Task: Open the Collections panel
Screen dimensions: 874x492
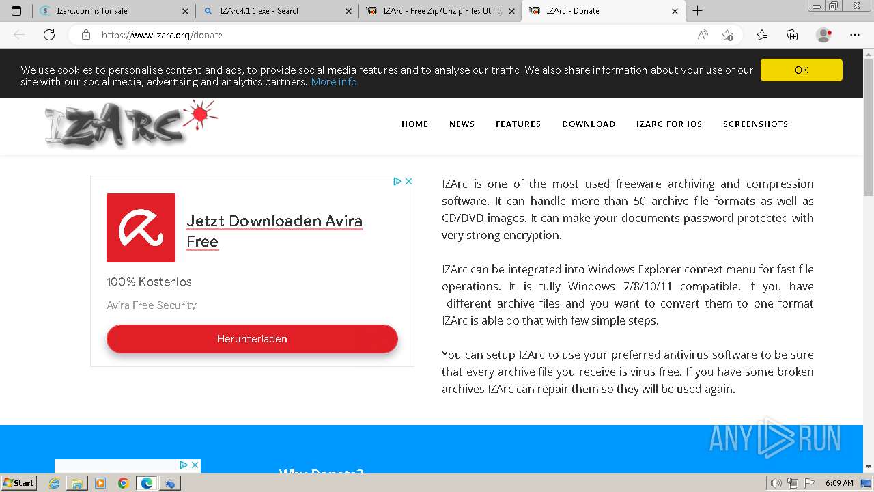Action: pyautogui.click(x=792, y=35)
